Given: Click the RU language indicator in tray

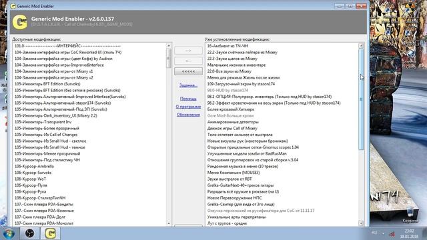Looking at the screenshot, I should (x=374, y=233).
